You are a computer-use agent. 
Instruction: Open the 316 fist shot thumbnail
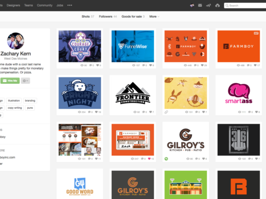(x=239, y=140)
